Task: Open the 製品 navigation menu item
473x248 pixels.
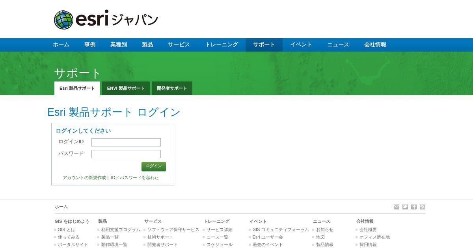Action: point(147,45)
